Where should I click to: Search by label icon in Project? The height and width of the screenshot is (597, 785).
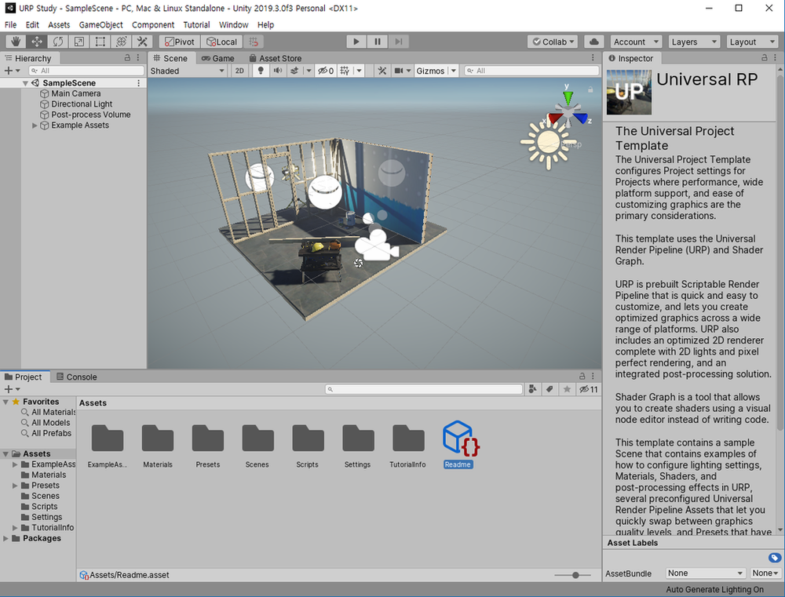(549, 389)
